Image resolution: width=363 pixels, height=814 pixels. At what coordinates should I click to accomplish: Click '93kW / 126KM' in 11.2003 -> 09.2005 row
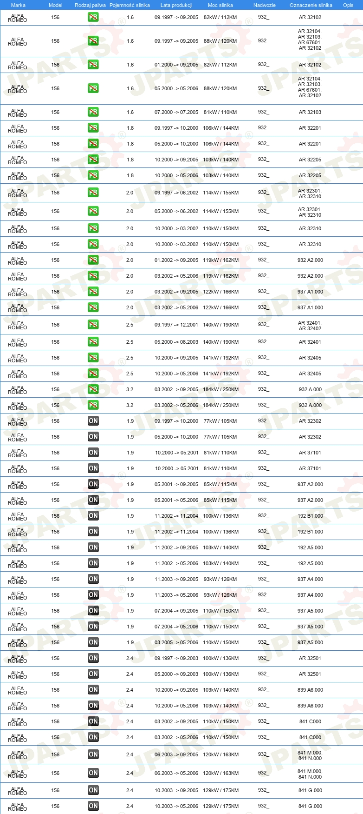(x=220, y=579)
